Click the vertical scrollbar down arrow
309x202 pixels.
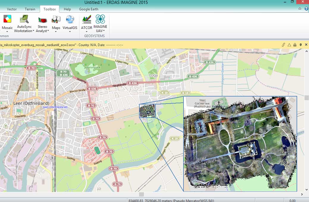(x=306, y=190)
